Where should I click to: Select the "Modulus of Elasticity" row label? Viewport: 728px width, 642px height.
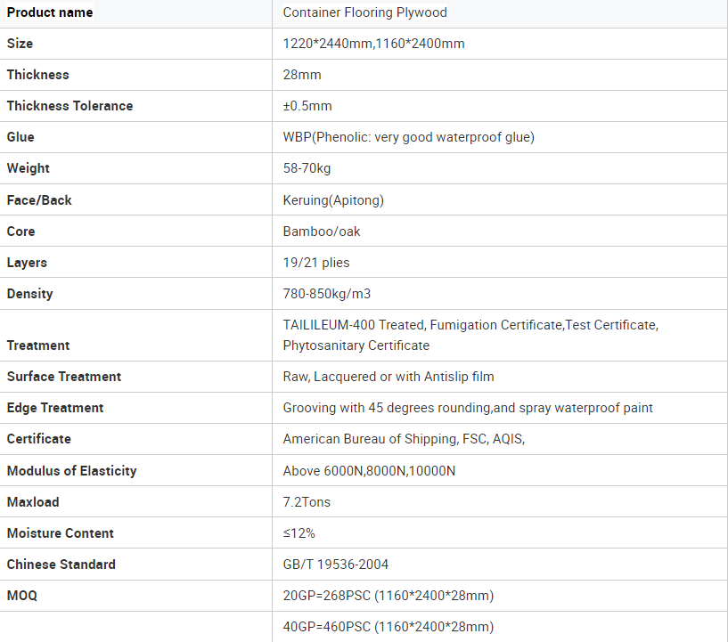pyautogui.click(x=71, y=471)
